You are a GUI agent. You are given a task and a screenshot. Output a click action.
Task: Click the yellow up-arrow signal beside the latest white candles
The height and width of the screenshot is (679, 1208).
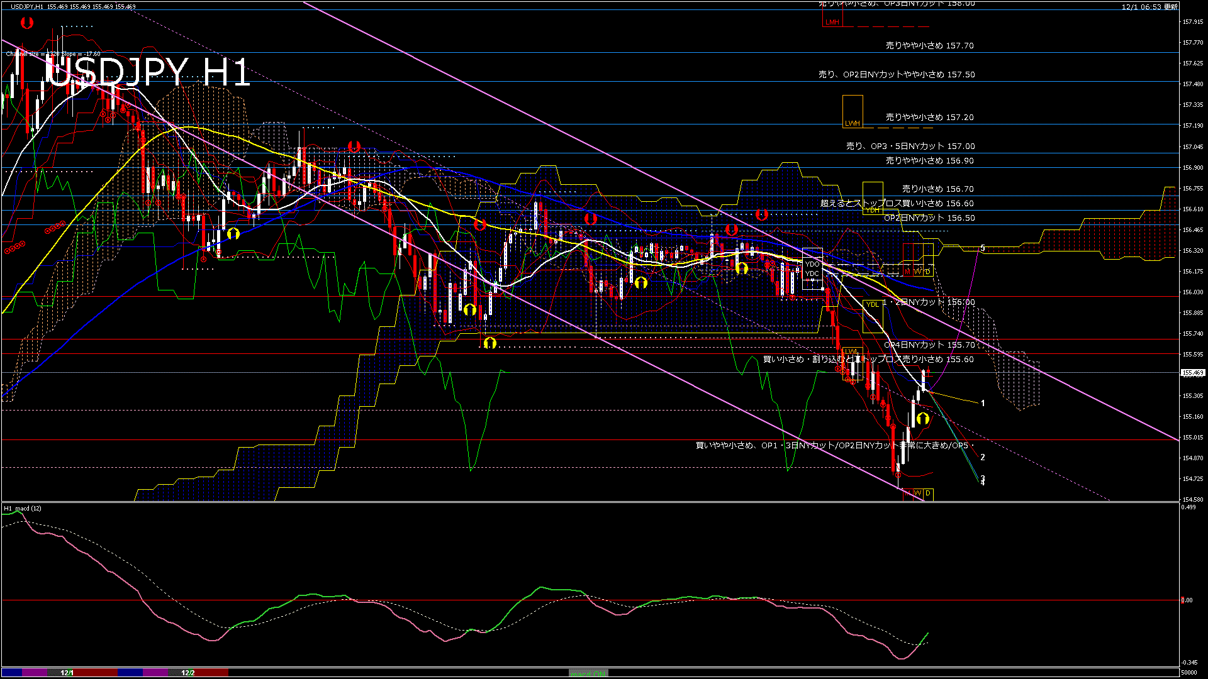tap(923, 419)
